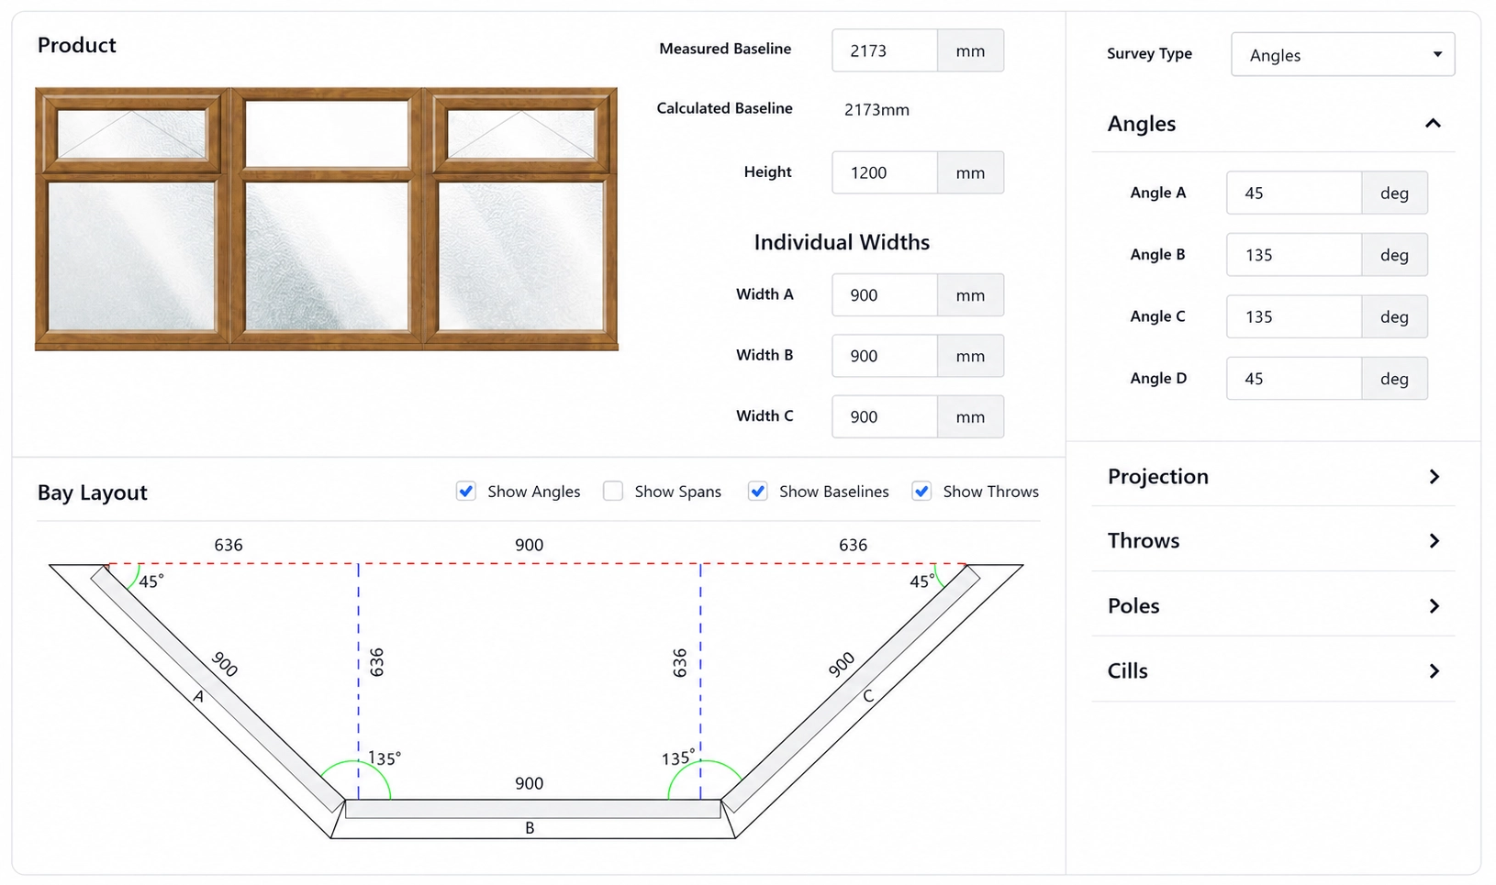Image resolution: width=1496 pixels, height=885 pixels.
Task: Click the Measured Baseline input field
Action: coord(885,50)
